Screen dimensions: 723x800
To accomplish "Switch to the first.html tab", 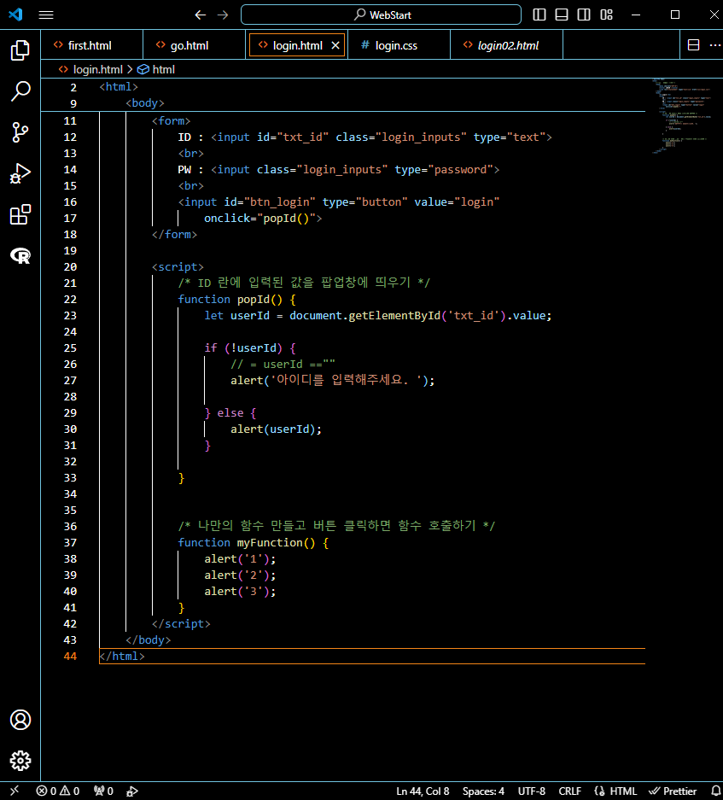I will coord(92,45).
